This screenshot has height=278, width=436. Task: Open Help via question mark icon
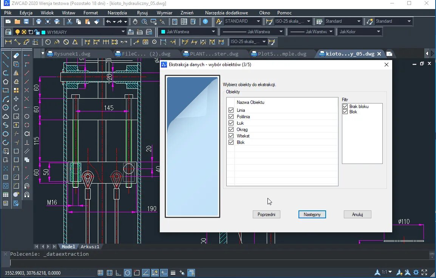pyautogui.click(x=205, y=22)
